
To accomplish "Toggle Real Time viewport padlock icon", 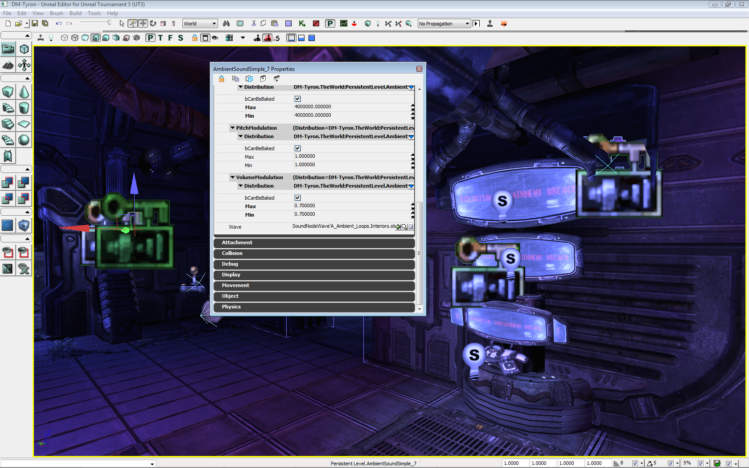I will (x=195, y=38).
